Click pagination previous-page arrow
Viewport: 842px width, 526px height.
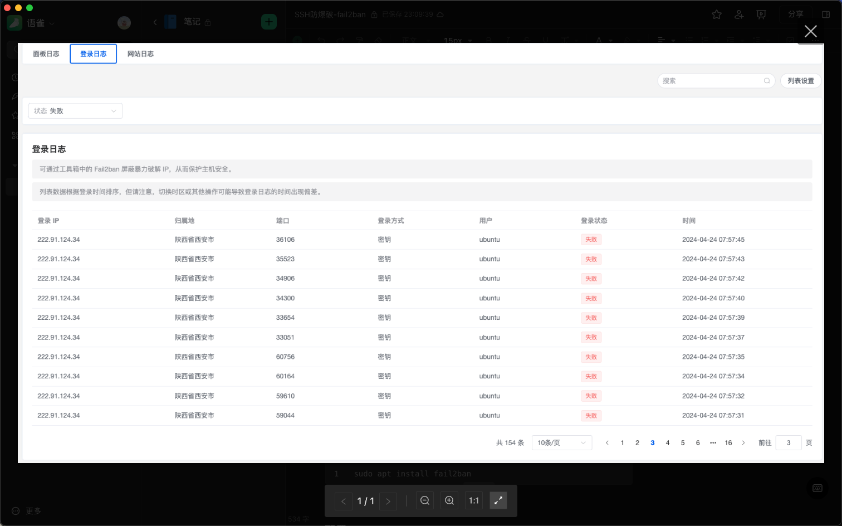[x=607, y=443]
